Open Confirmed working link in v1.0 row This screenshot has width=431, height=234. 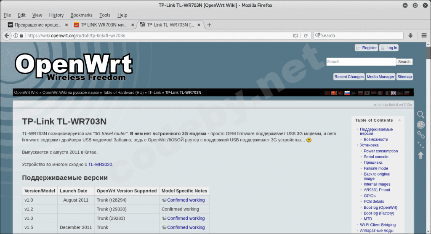pos(186,200)
